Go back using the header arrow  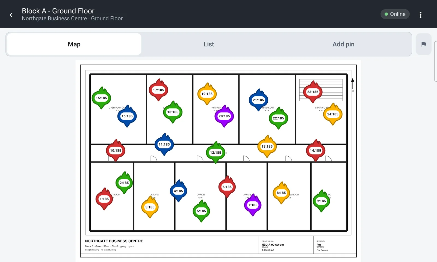[11, 15]
